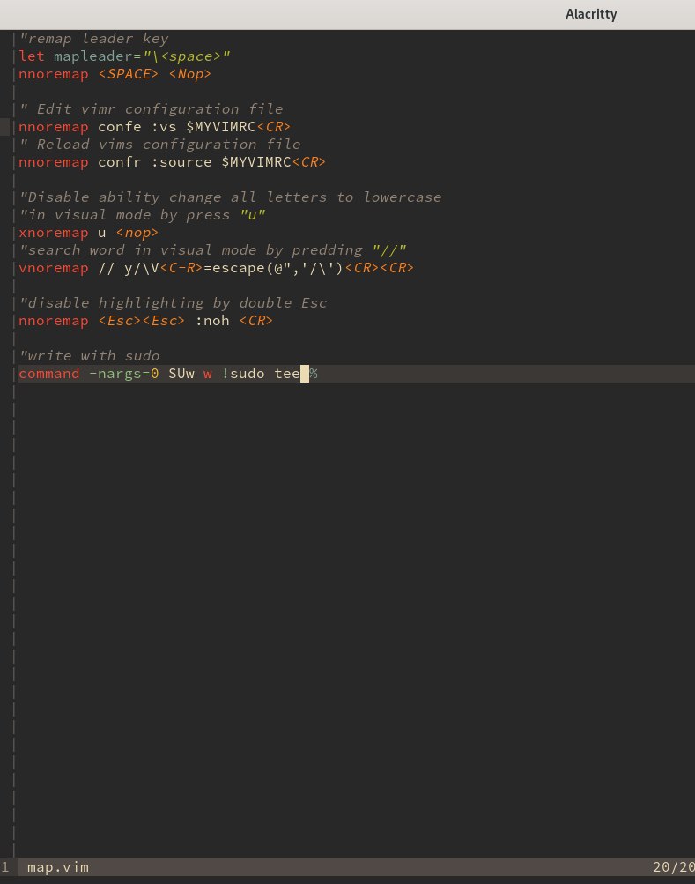Click the ":noh" command text
695x884 pixels.
(212, 321)
